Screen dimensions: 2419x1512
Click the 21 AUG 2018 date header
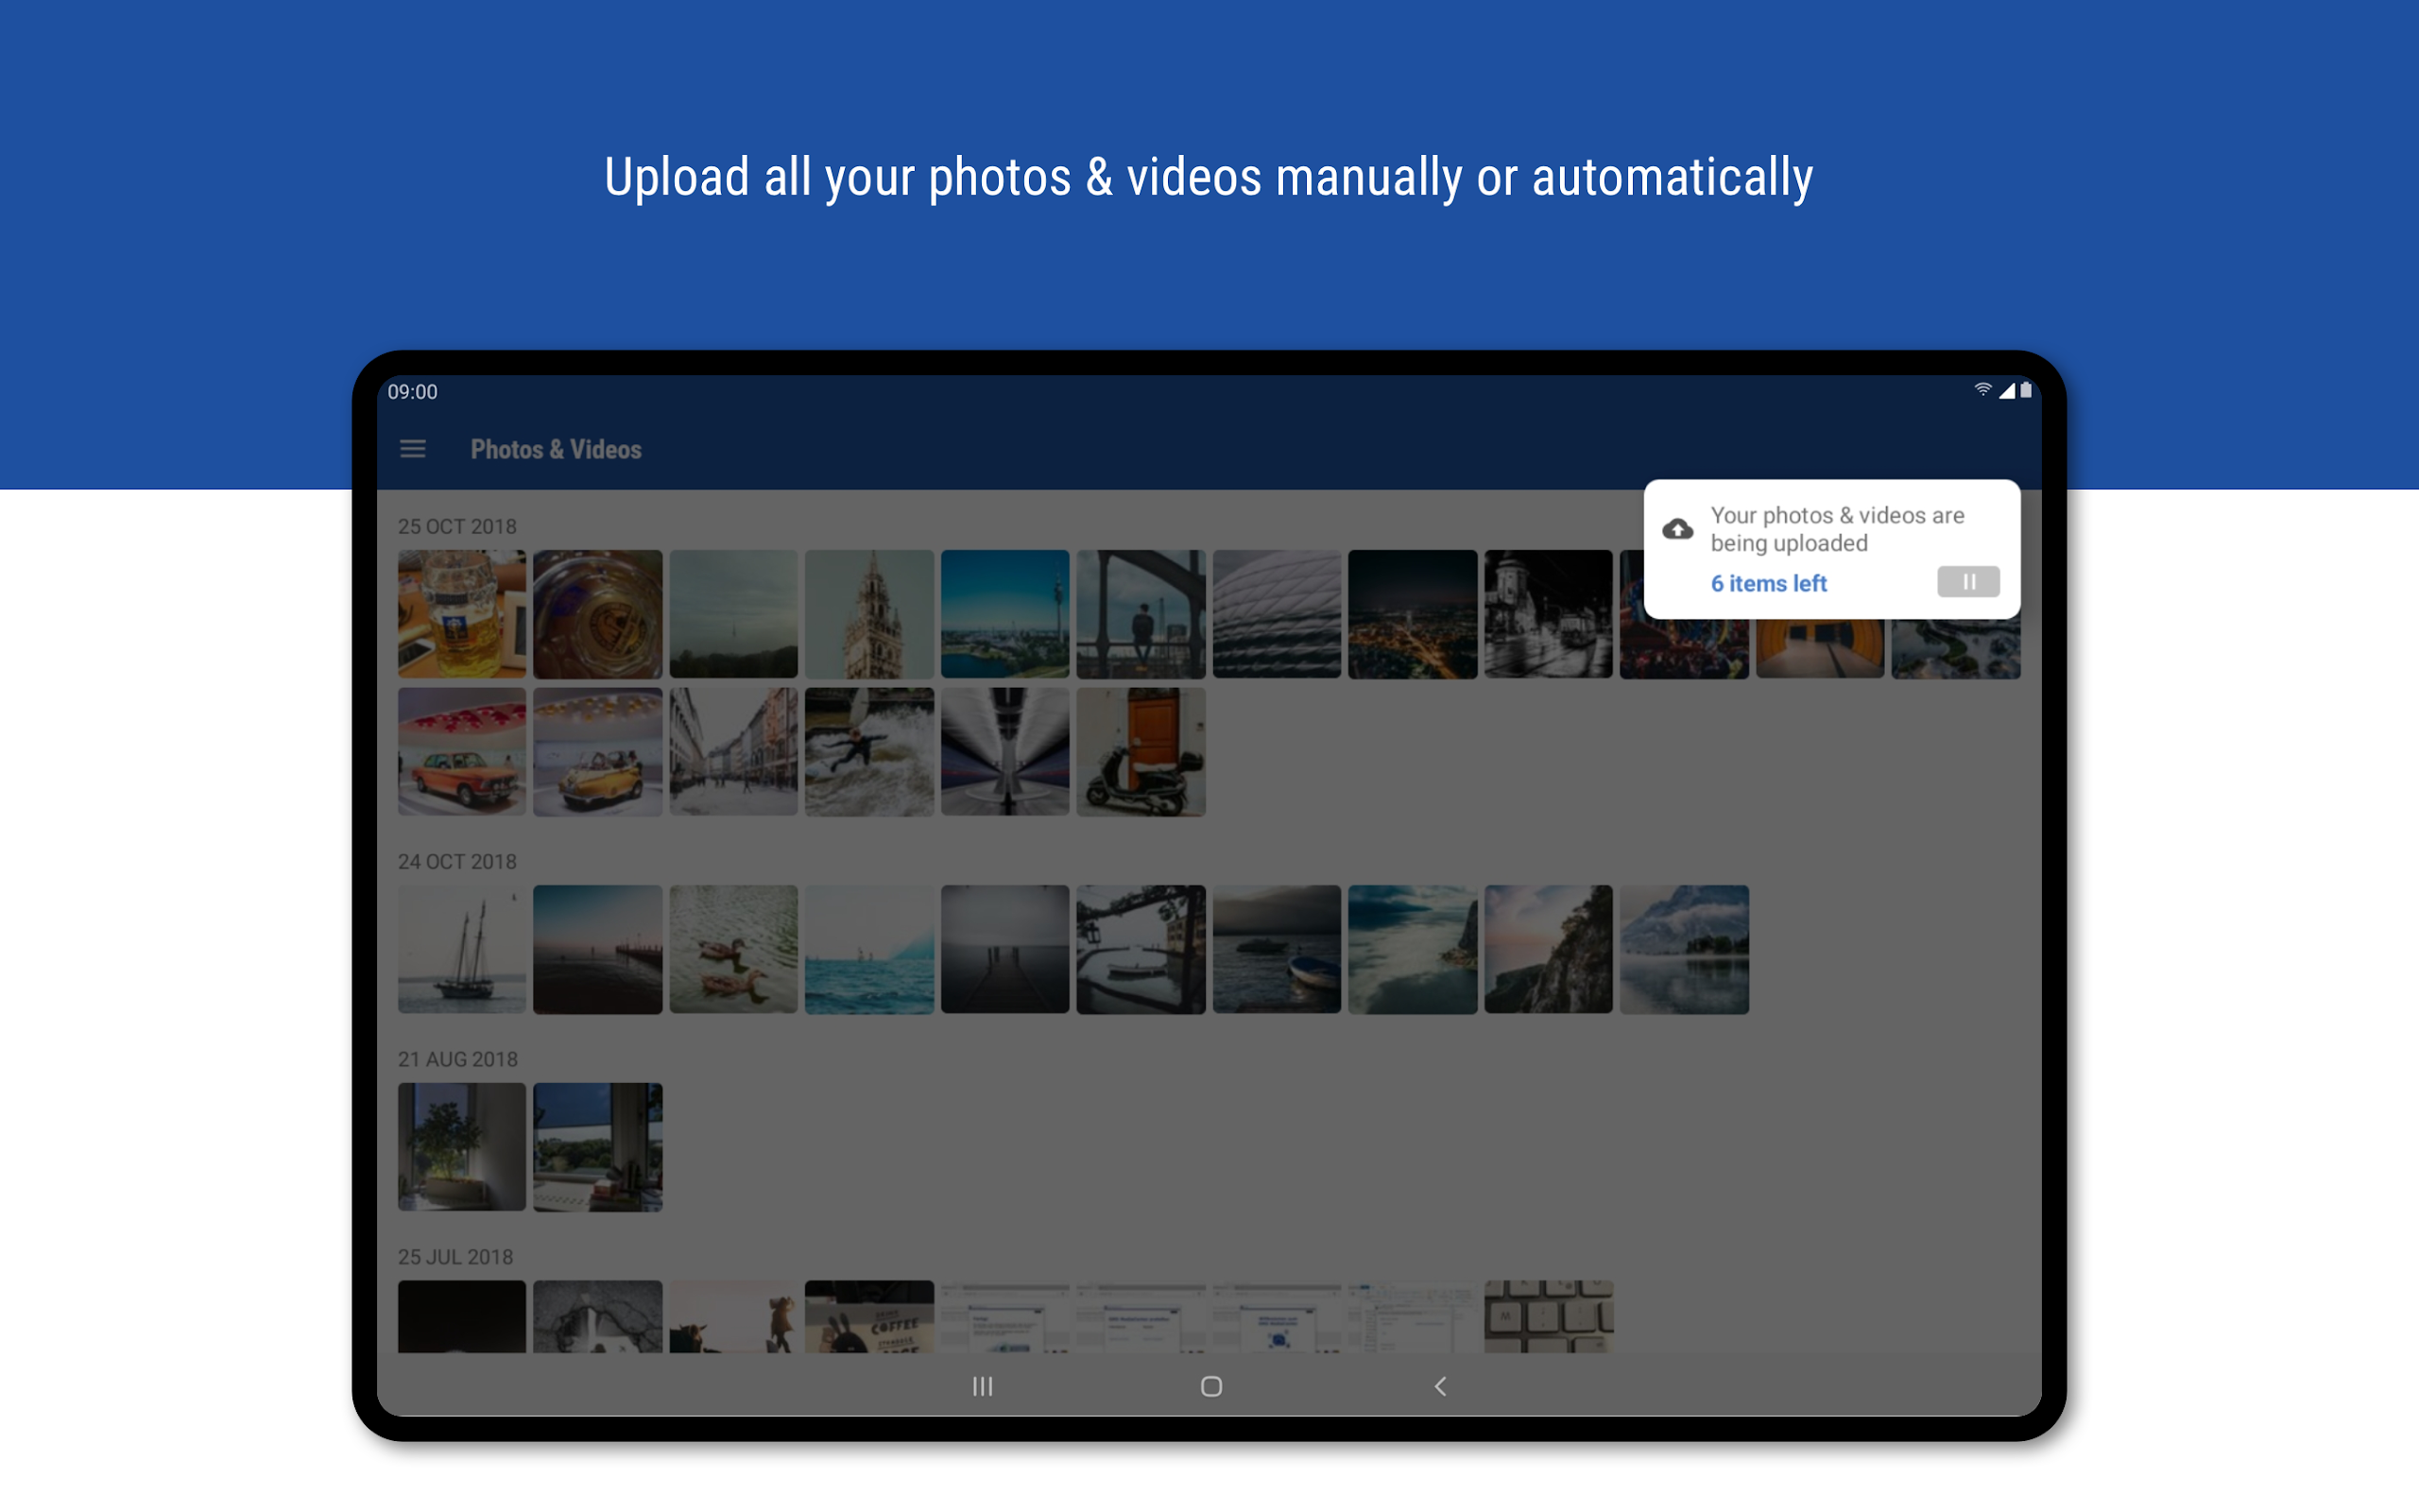tap(457, 1059)
